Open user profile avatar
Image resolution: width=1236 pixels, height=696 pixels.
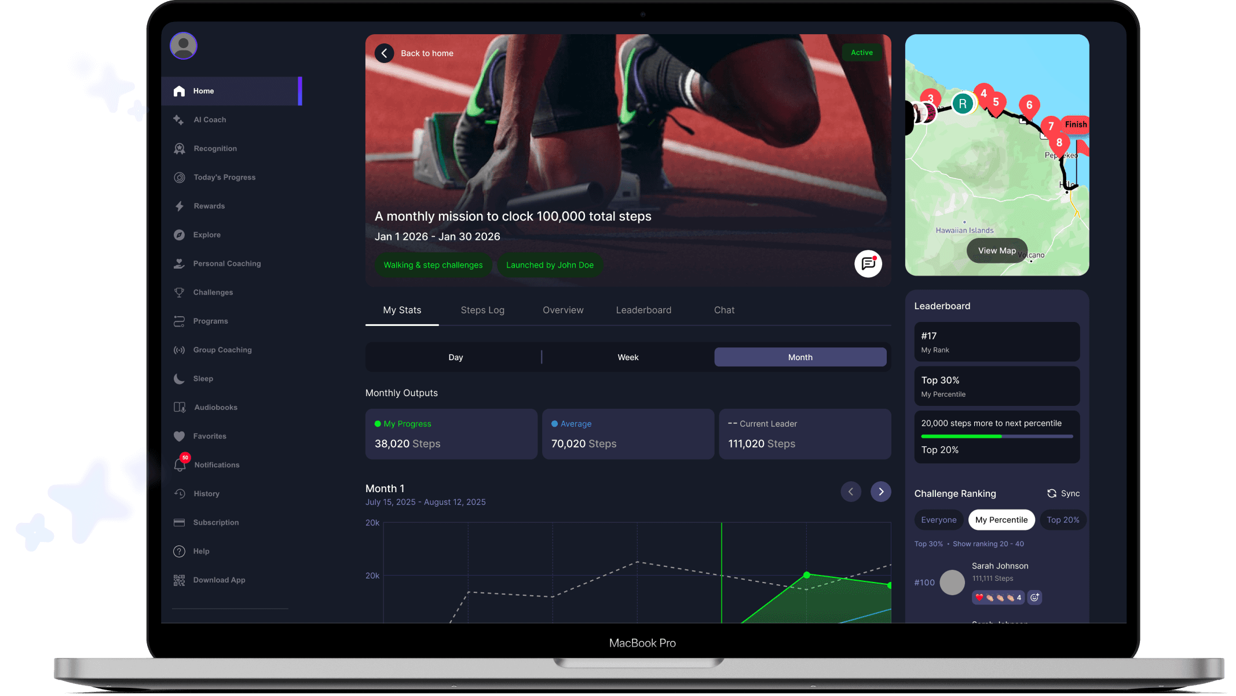[184, 46]
